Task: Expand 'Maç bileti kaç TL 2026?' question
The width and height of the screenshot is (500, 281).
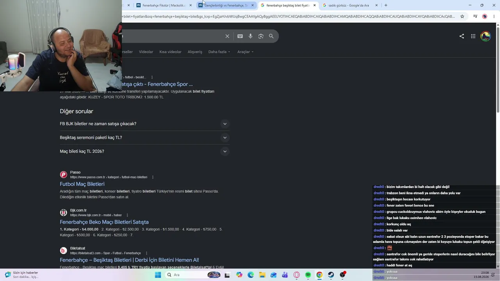Action: (x=145, y=151)
